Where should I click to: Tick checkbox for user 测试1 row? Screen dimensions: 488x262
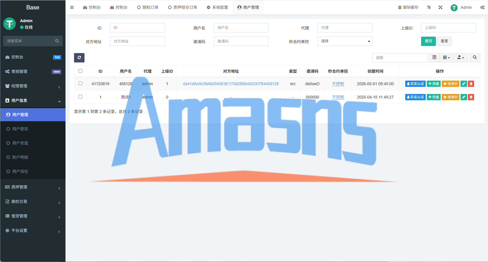80,97
